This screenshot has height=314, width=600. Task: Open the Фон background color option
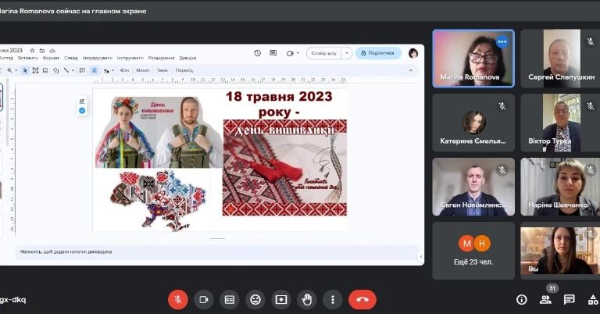[x=124, y=70]
